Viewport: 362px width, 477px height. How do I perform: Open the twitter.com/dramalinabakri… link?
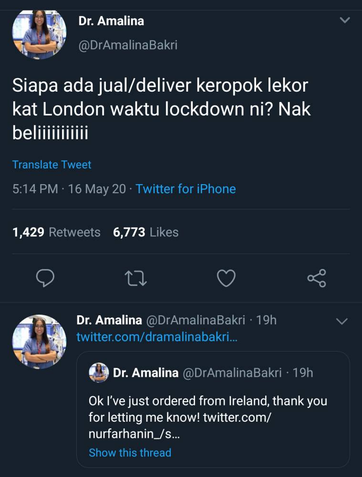pos(156,337)
